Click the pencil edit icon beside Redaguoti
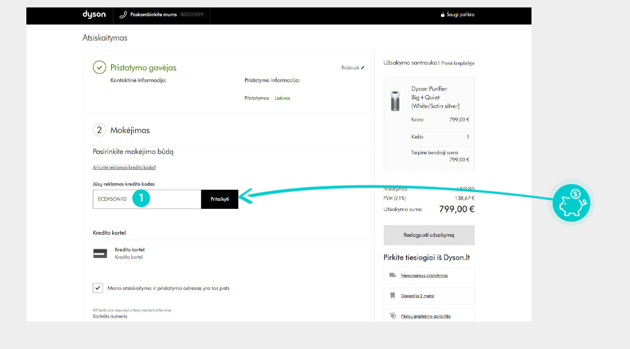This screenshot has height=349, width=630. [363, 68]
